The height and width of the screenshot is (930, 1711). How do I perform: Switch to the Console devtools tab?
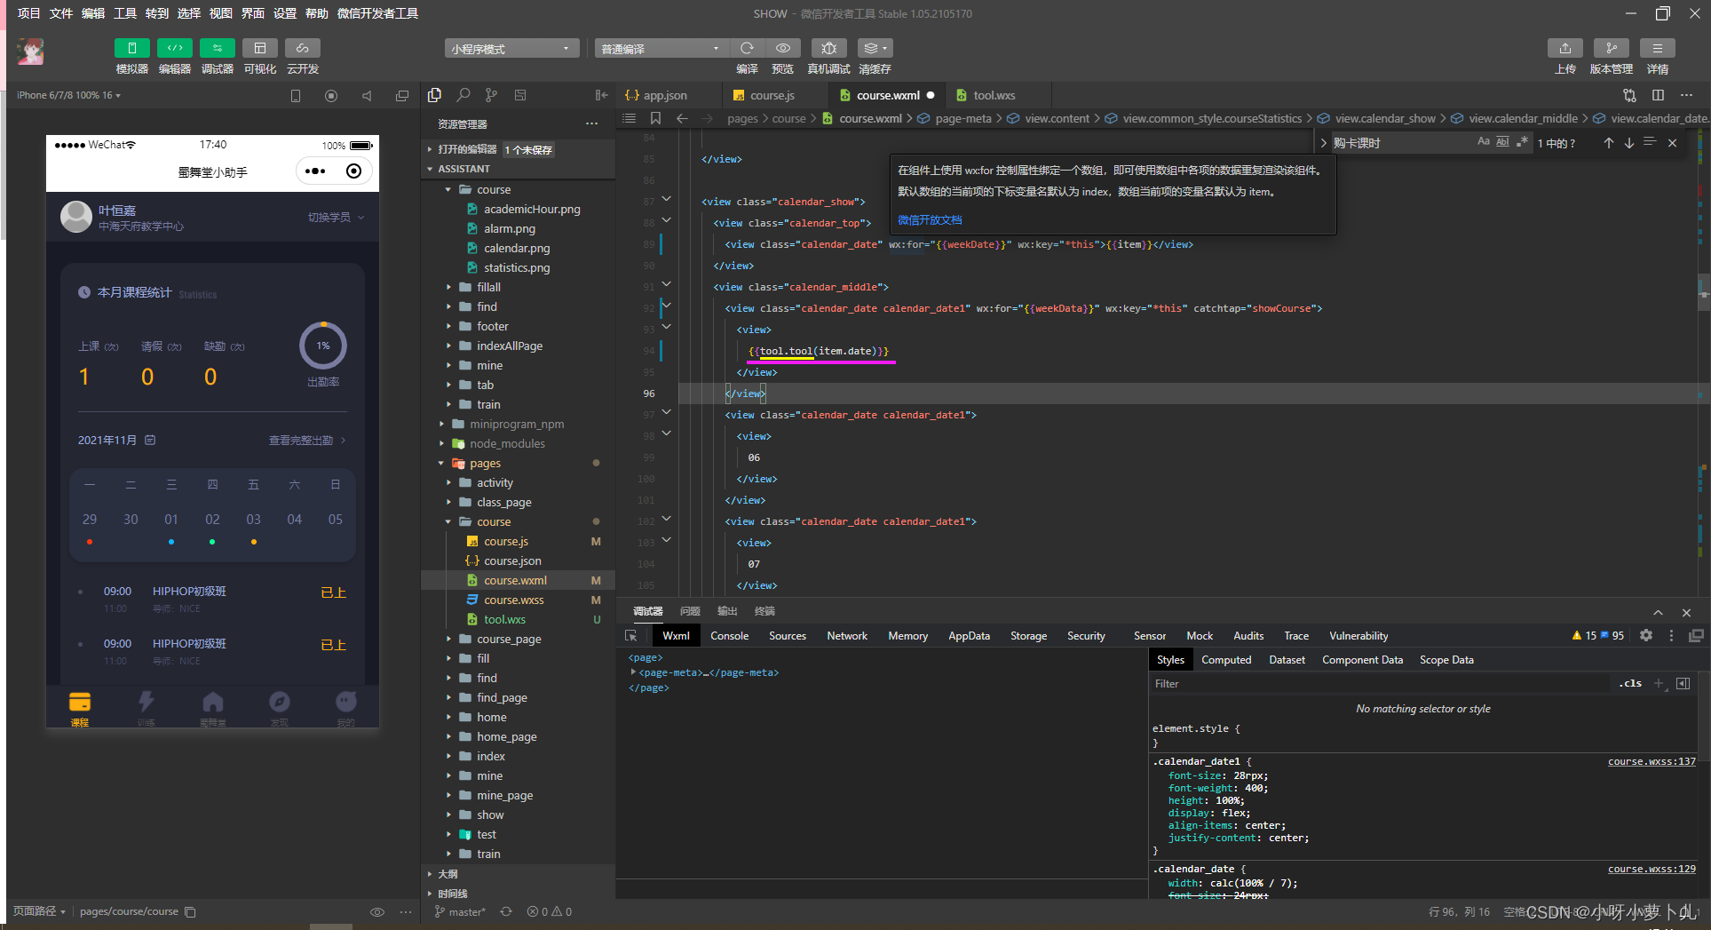[x=730, y=636]
